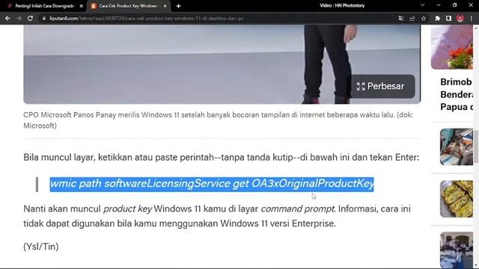Open the 'Brimob Bendera Papua' sidebar headline
The width and height of the screenshot is (479, 269).
pos(457,95)
